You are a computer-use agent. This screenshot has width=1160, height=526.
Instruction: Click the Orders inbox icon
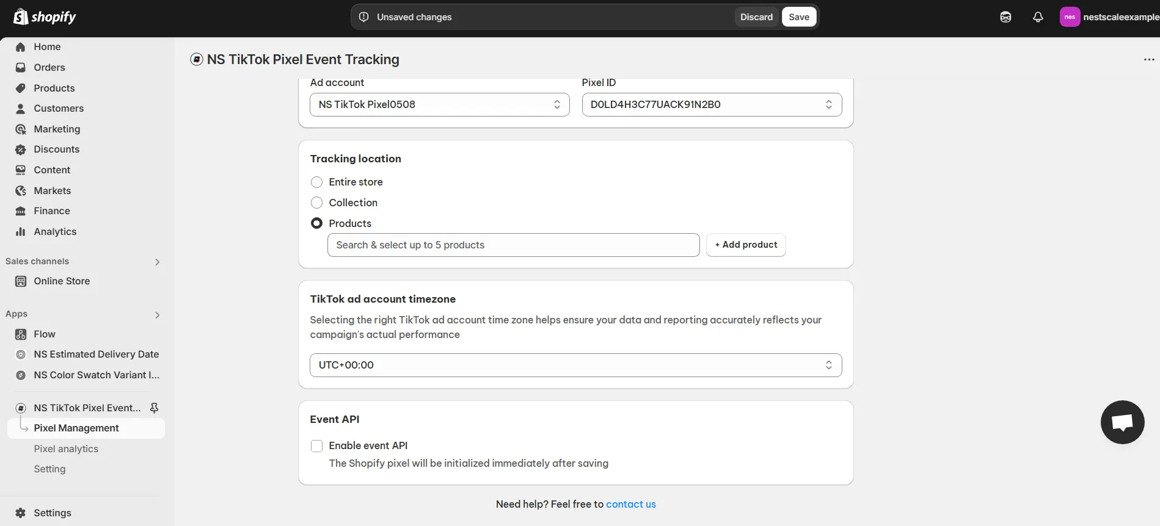point(21,68)
